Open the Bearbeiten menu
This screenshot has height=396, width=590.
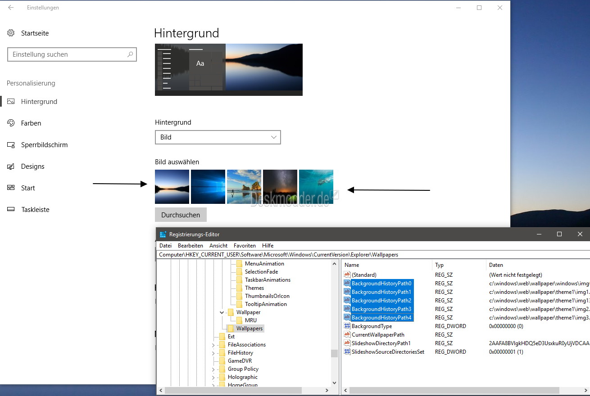(x=191, y=246)
